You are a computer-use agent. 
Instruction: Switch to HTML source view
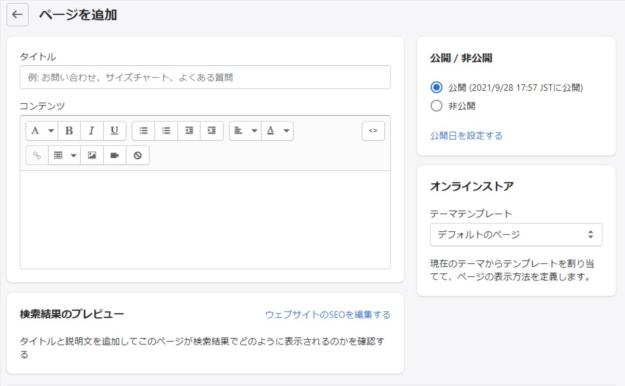(373, 130)
